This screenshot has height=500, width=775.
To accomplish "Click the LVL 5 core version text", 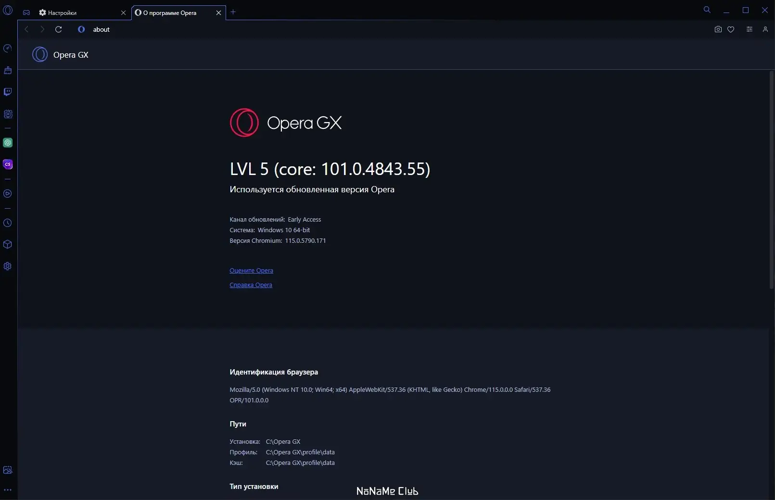I will (330, 169).
